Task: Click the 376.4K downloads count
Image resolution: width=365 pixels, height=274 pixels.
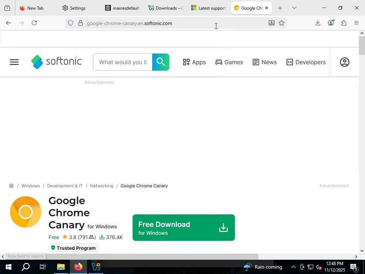Action: pyautogui.click(x=111, y=237)
